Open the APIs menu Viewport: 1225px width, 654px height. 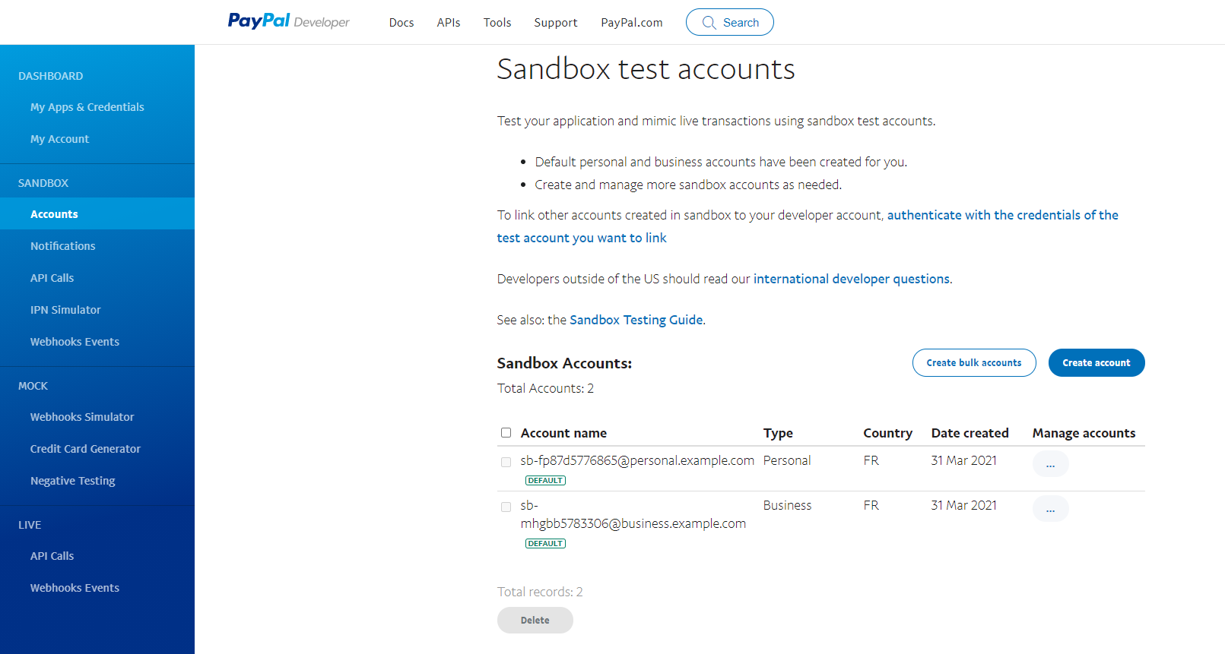[449, 23]
